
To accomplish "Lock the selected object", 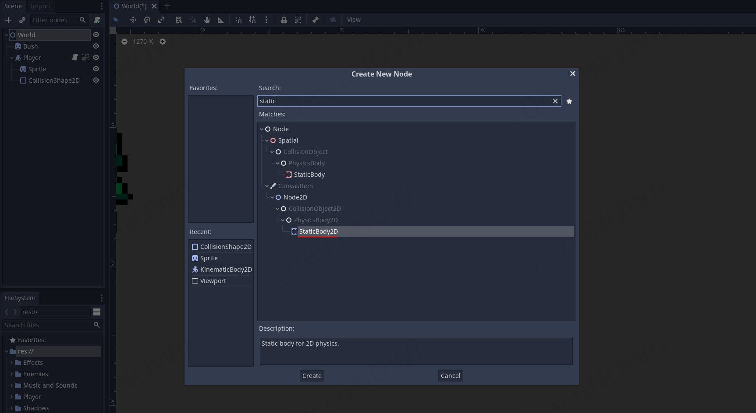I will 284,20.
